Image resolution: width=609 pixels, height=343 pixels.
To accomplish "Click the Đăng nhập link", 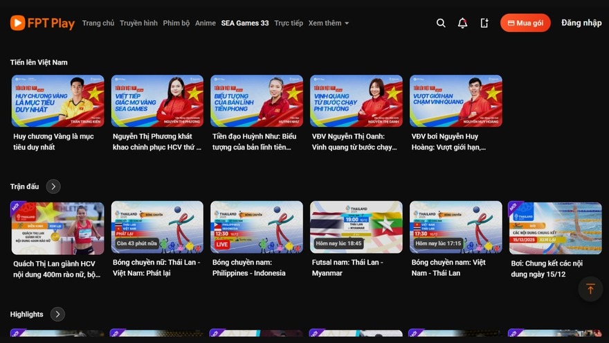I will pyautogui.click(x=581, y=23).
